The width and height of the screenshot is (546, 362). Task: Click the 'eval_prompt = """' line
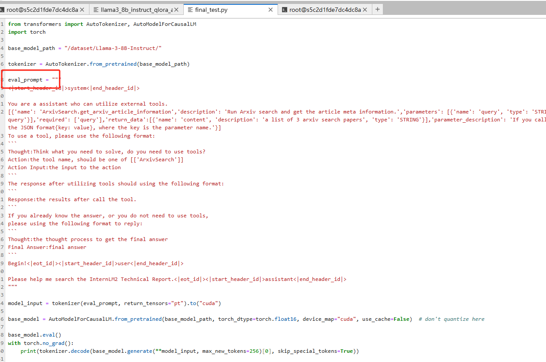coord(35,80)
